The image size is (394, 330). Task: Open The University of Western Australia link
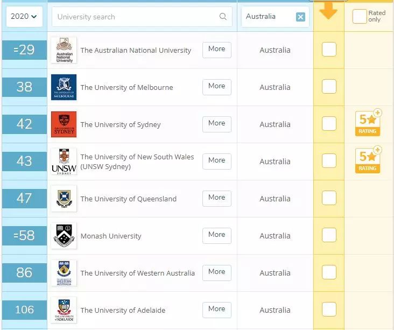point(137,273)
